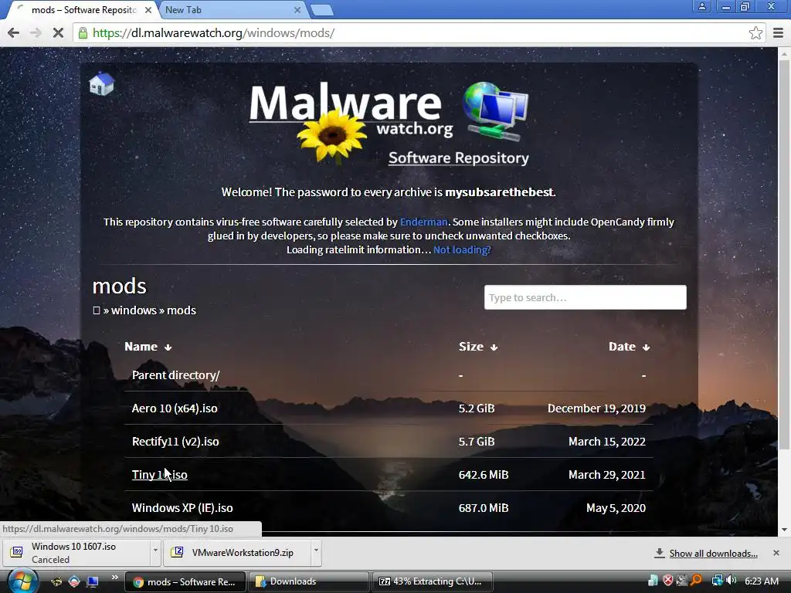Click 687.0 MiB size cell
Image resolution: width=791 pixels, height=593 pixels.
484,508
